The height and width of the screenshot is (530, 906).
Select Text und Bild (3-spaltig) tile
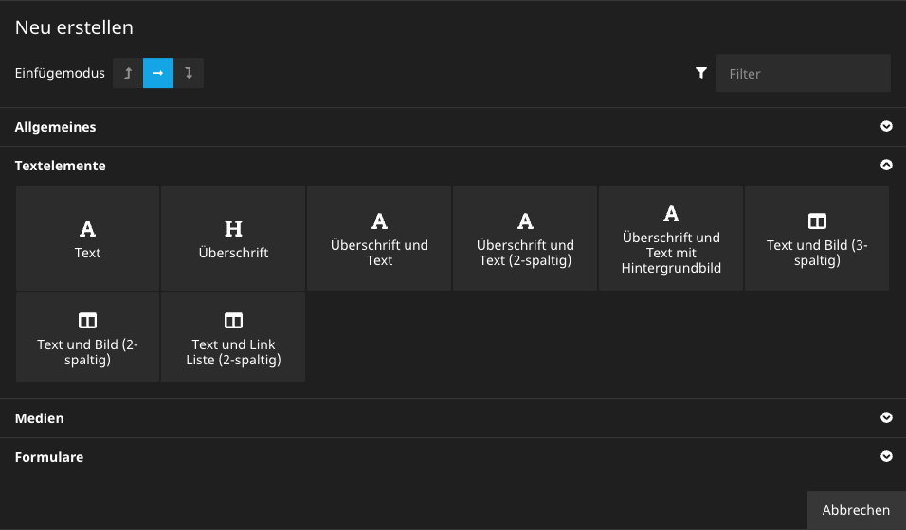[817, 238]
